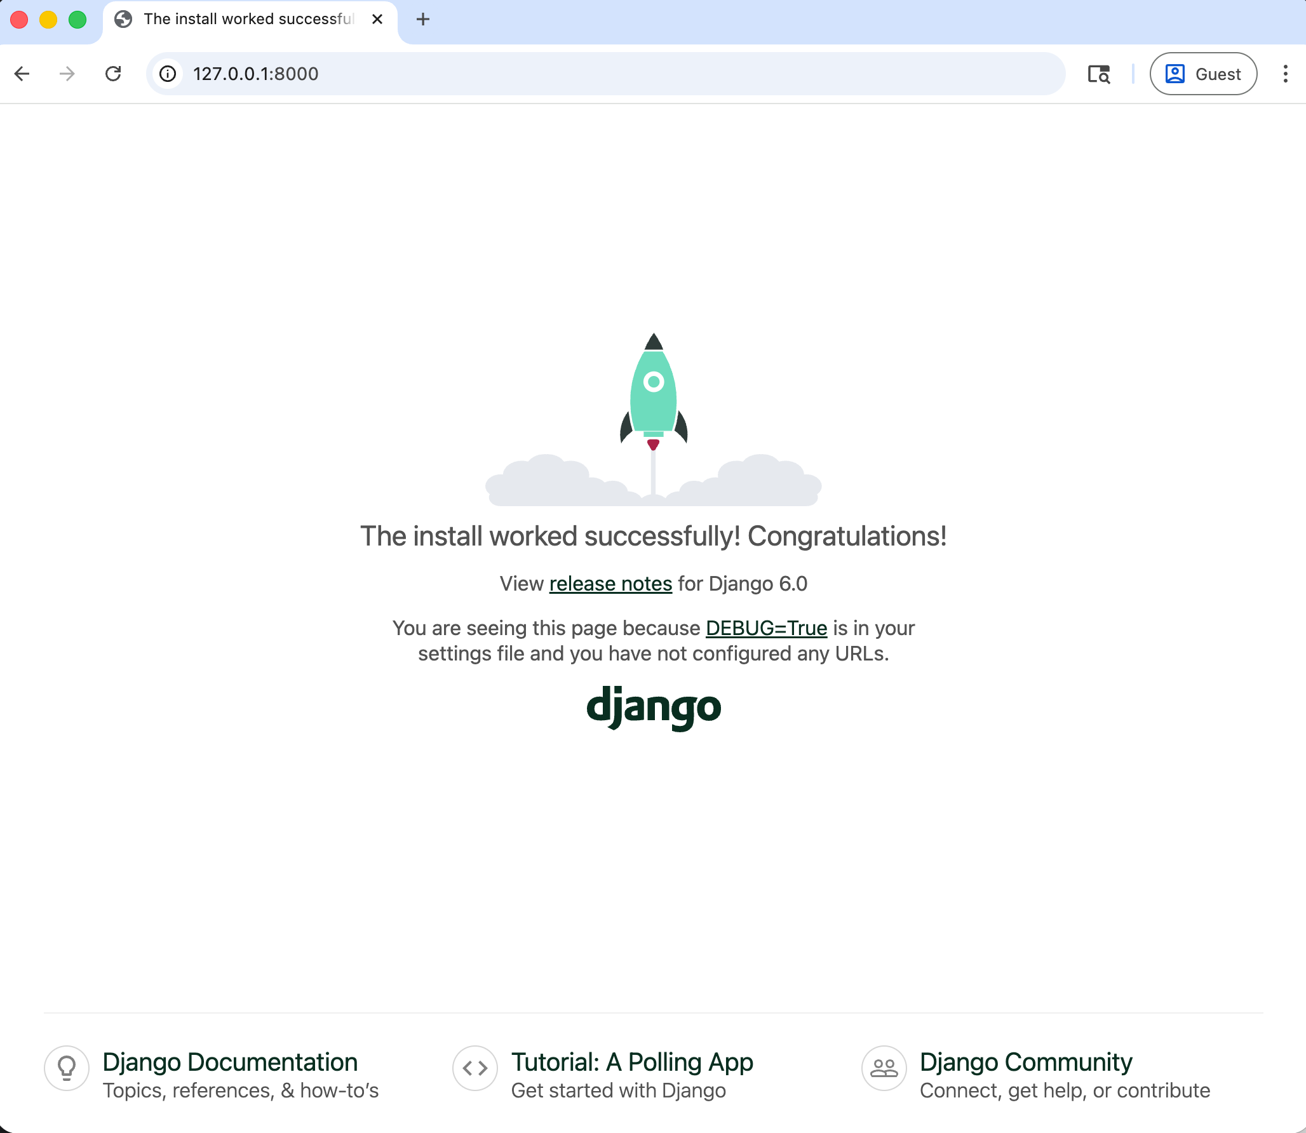Click inside the address bar showing 127.0.0.1:8000
The width and height of the screenshot is (1306, 1133).
[255, 74]
